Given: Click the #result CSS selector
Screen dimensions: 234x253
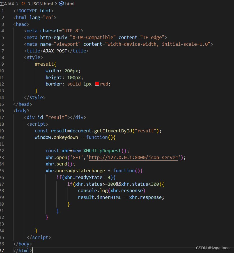Looking at the screenshot, I should point(44,64).
